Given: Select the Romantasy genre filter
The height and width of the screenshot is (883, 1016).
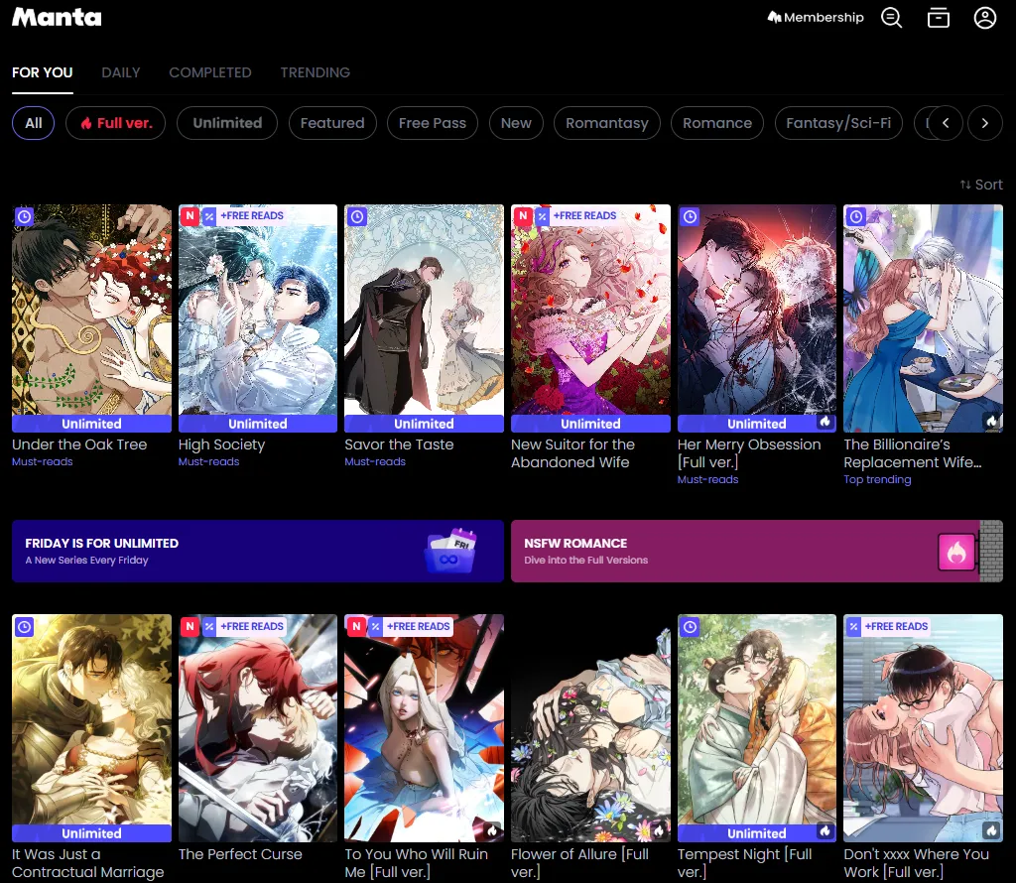Looking at the screenshot, I should [x=606, y=123].
